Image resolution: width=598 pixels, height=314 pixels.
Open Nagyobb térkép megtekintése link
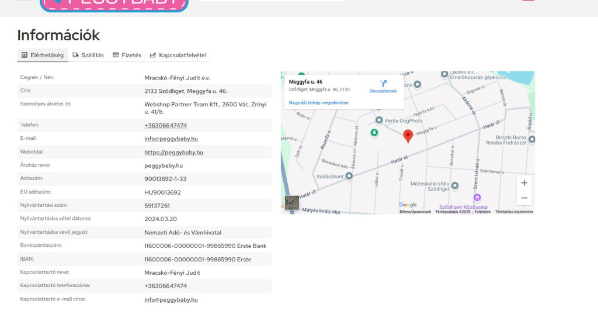pyautogui.click(x=318, y=102)
